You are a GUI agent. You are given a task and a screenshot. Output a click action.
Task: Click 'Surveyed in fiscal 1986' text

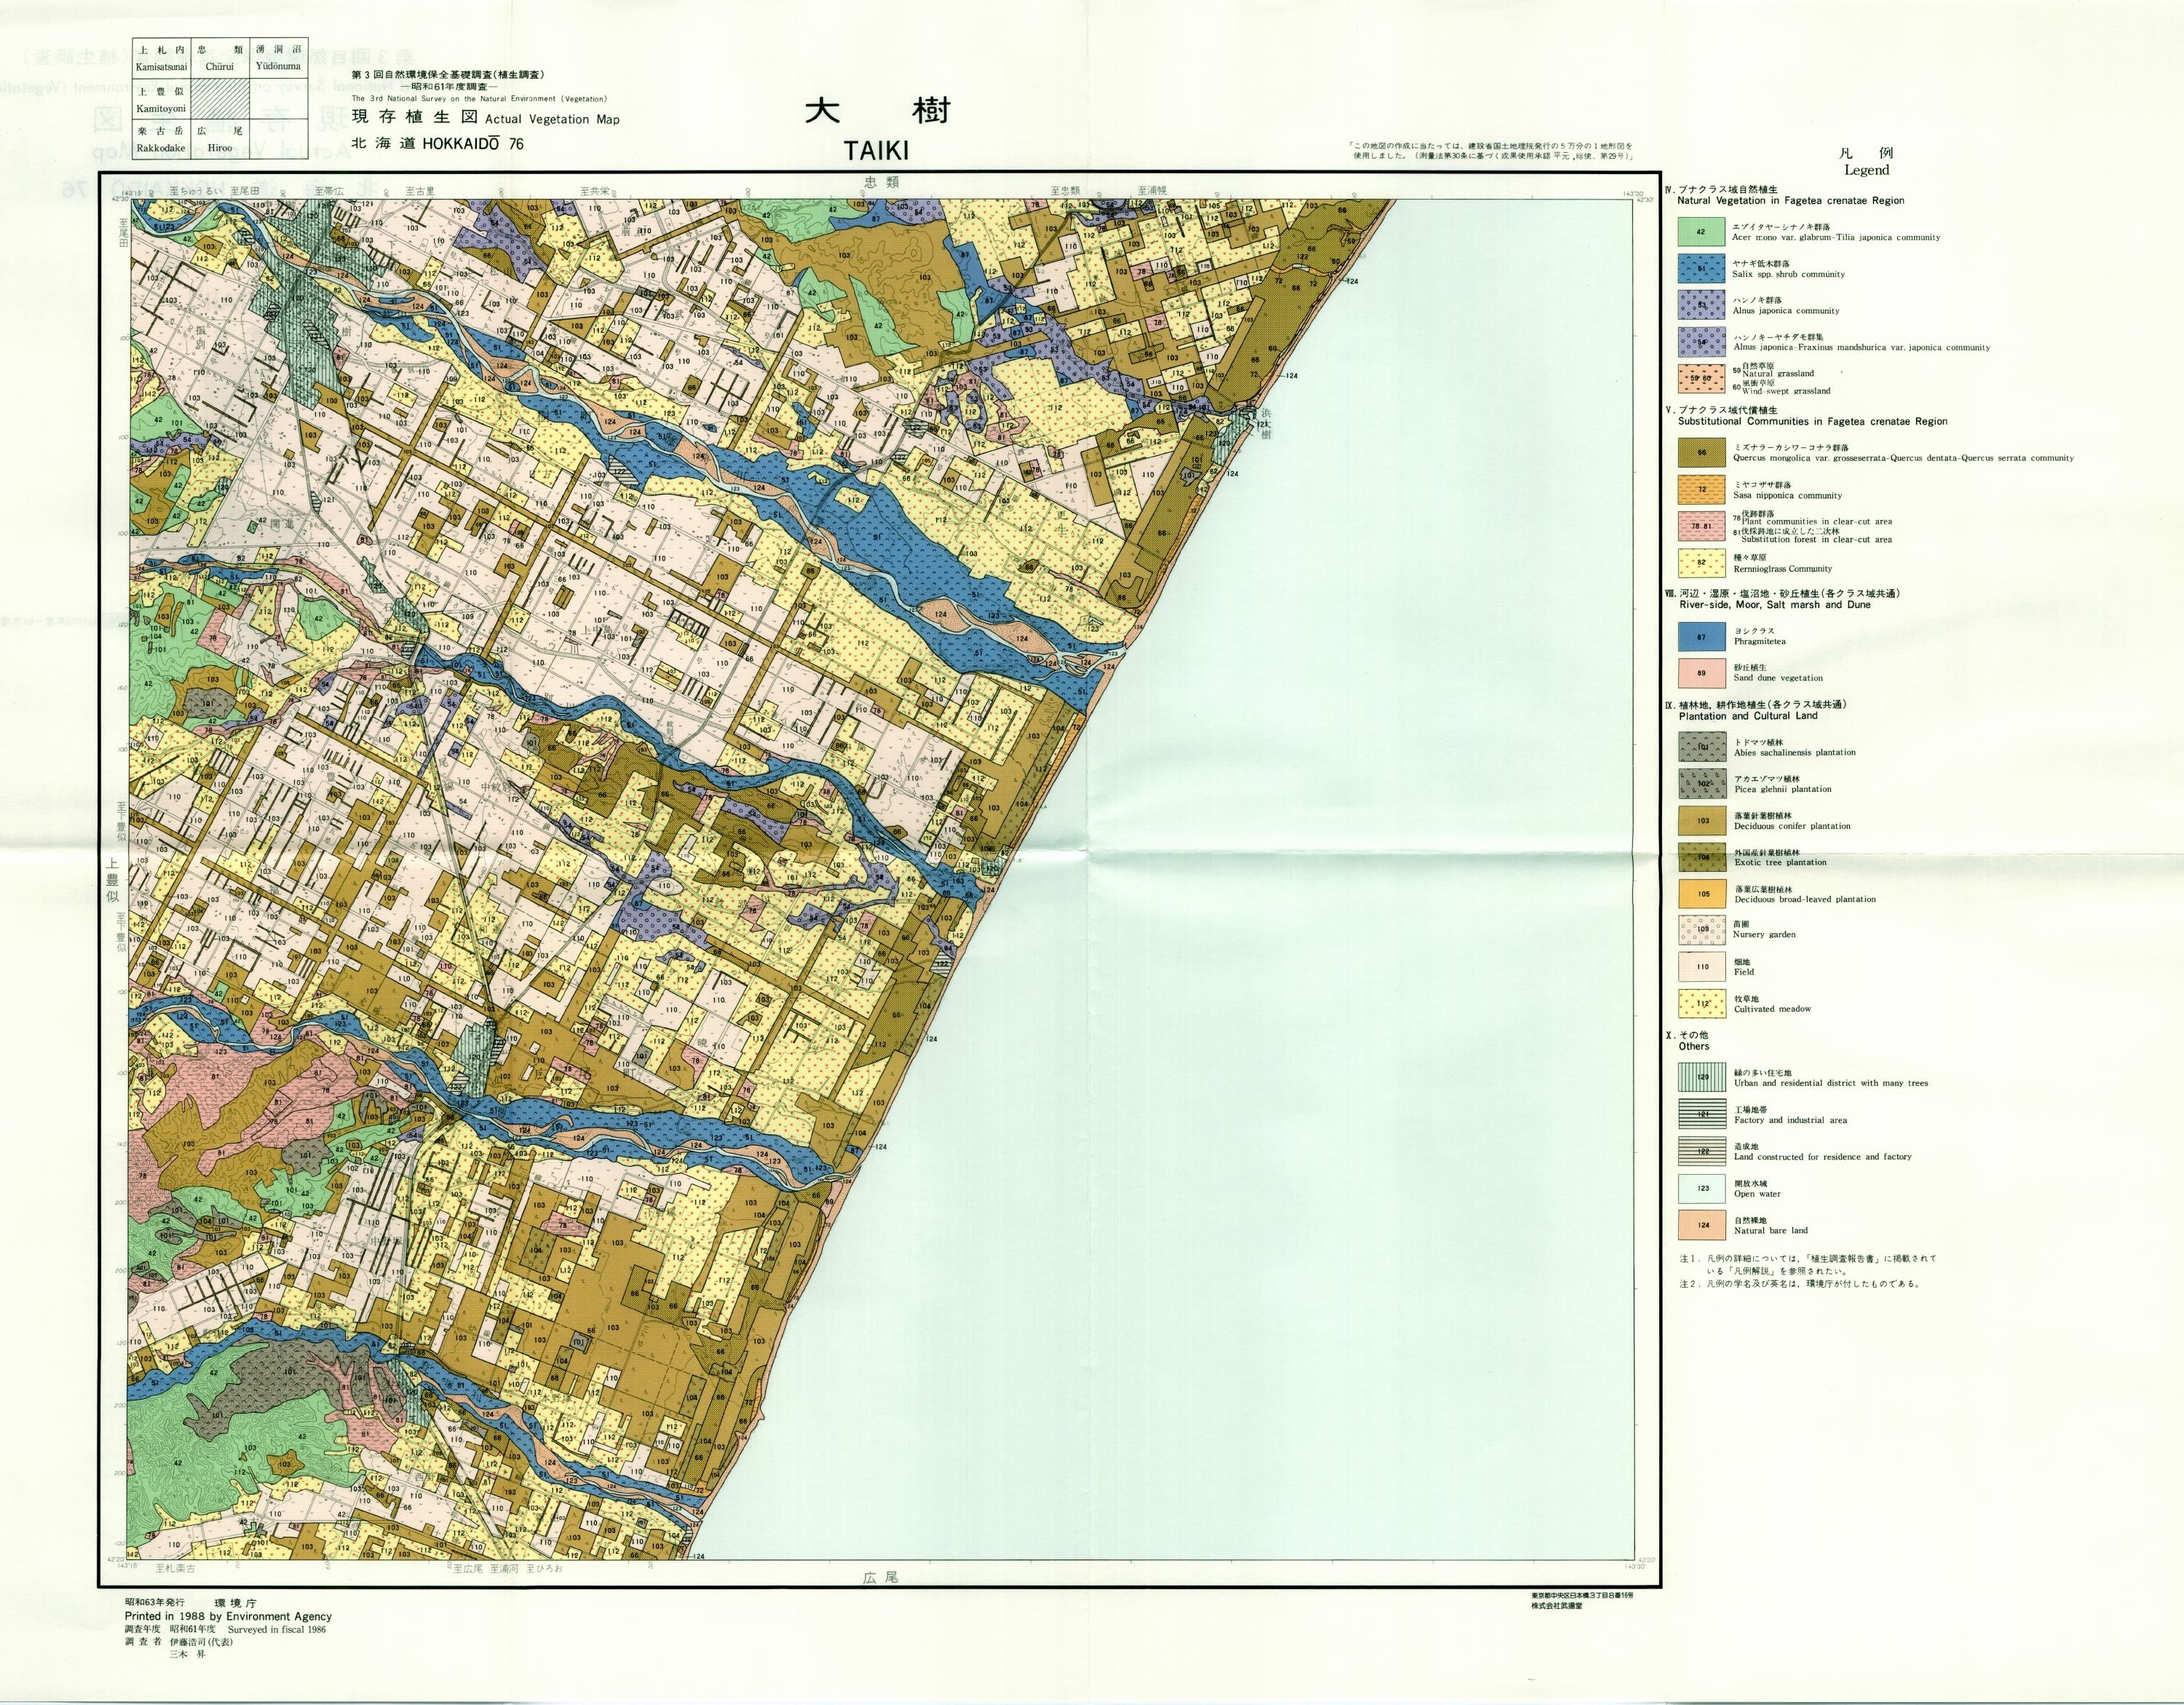coord(277,1629)
